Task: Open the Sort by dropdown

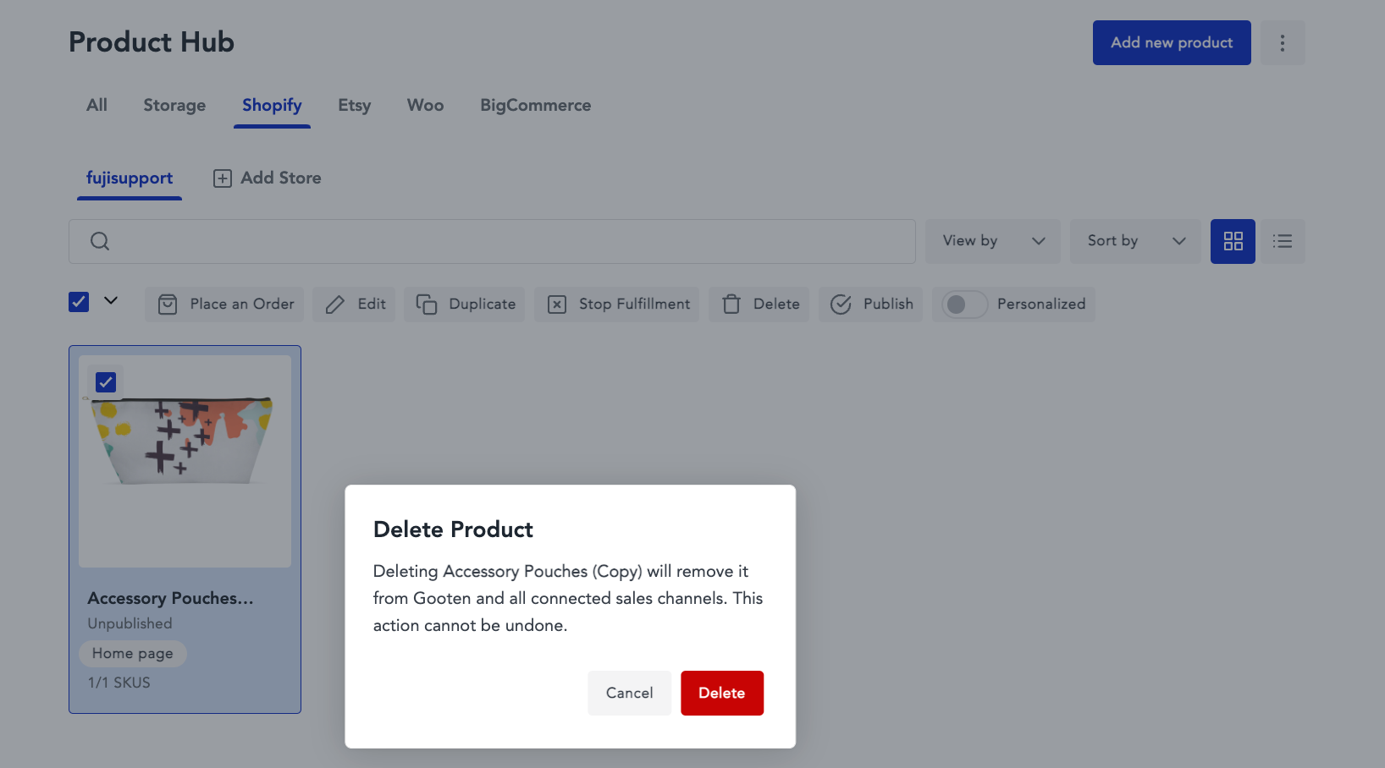Action: (1135, 241)
